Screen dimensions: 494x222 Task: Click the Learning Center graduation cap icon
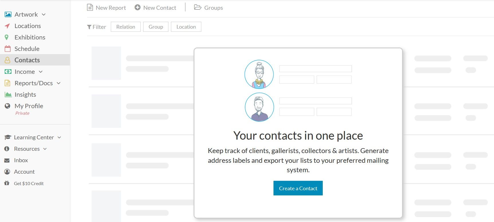coord(7,137)
